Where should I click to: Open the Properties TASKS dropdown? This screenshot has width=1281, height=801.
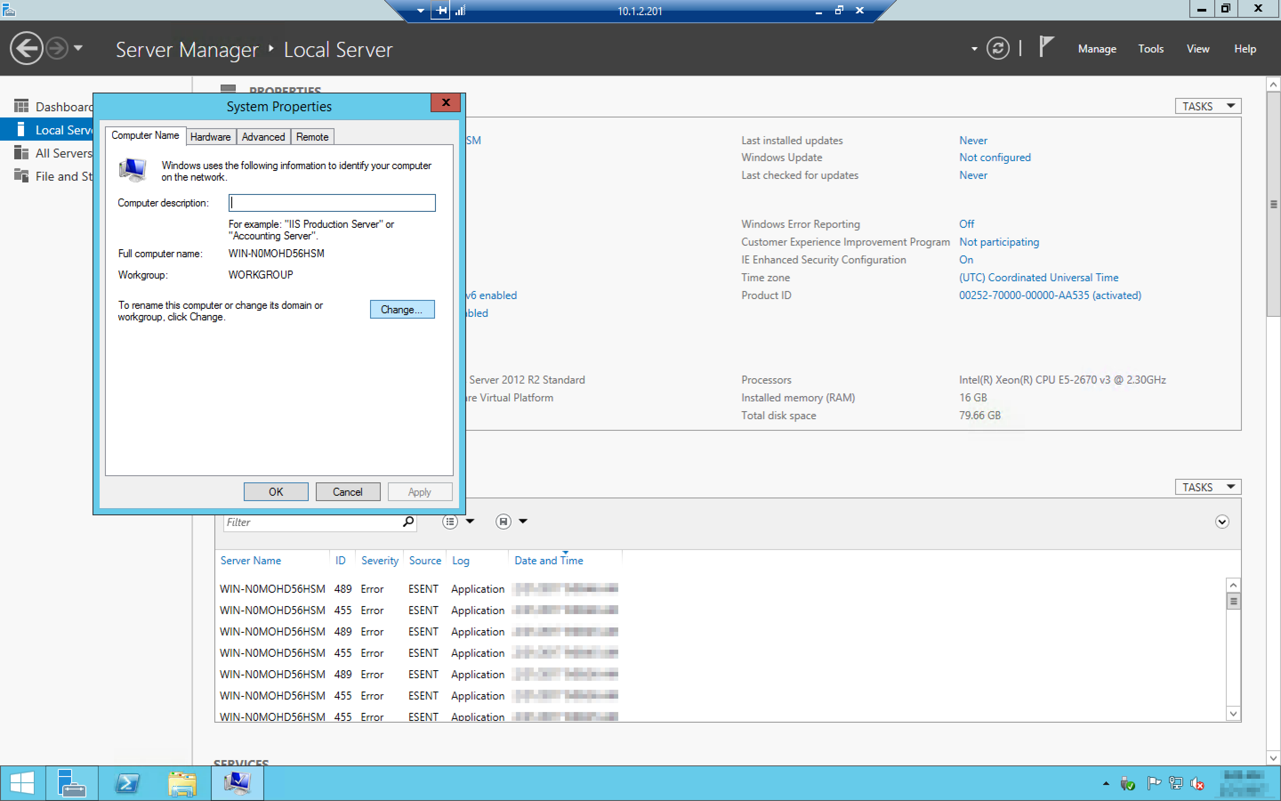(x=1208, y=106)
